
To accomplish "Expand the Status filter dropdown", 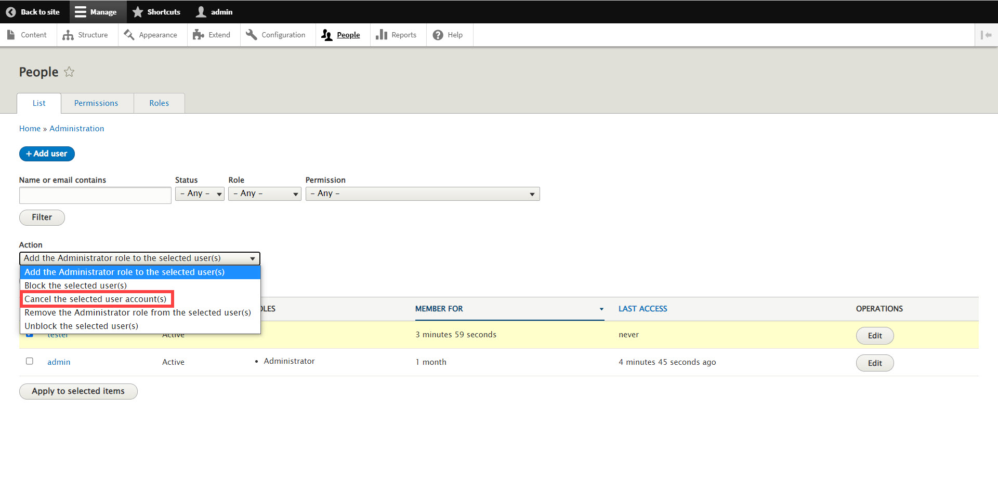I will 200,194.
